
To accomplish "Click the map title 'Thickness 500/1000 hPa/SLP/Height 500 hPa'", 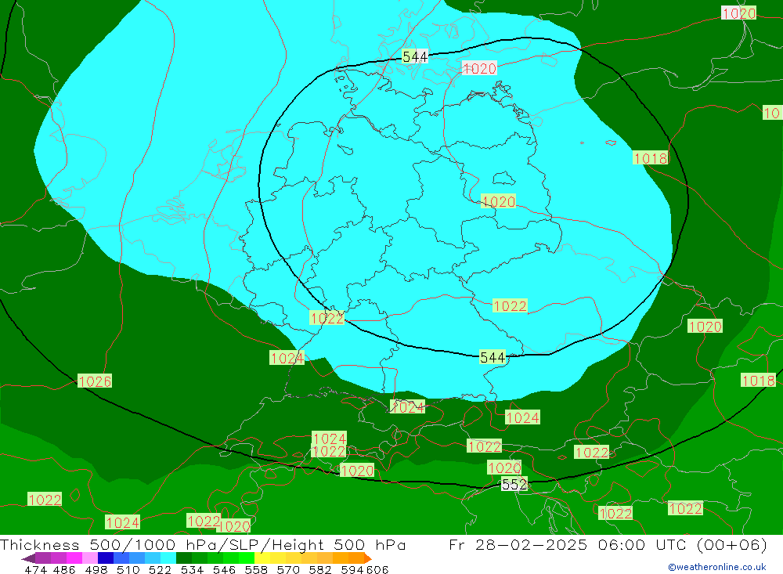I will pos(203,544).
